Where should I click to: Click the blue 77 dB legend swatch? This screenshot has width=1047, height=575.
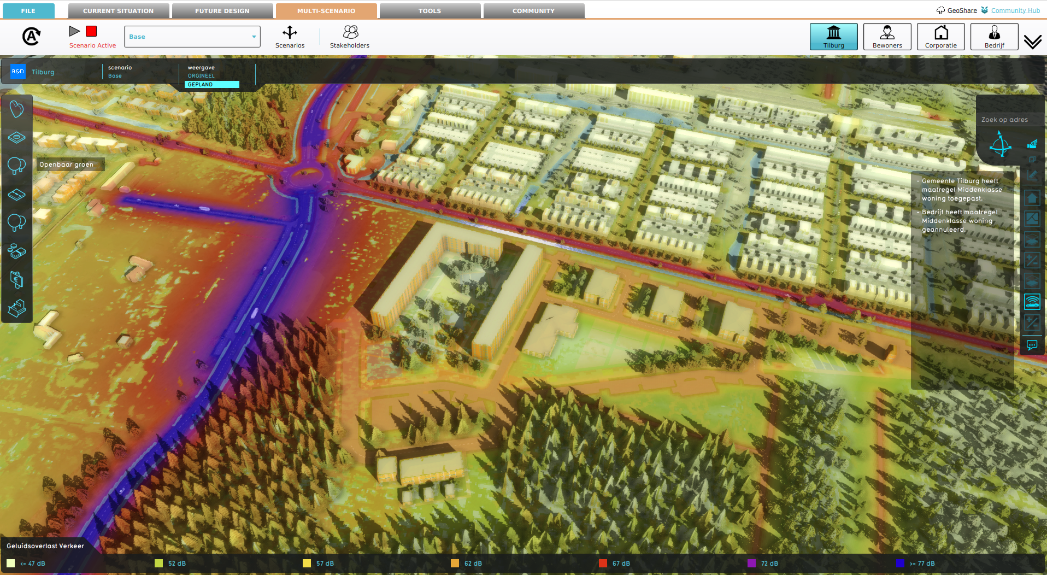tap(900, 564)
